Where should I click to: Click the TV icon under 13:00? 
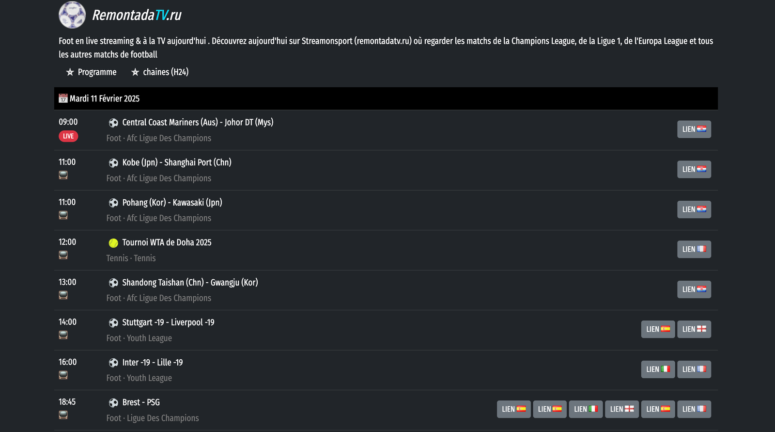[63, 295]
